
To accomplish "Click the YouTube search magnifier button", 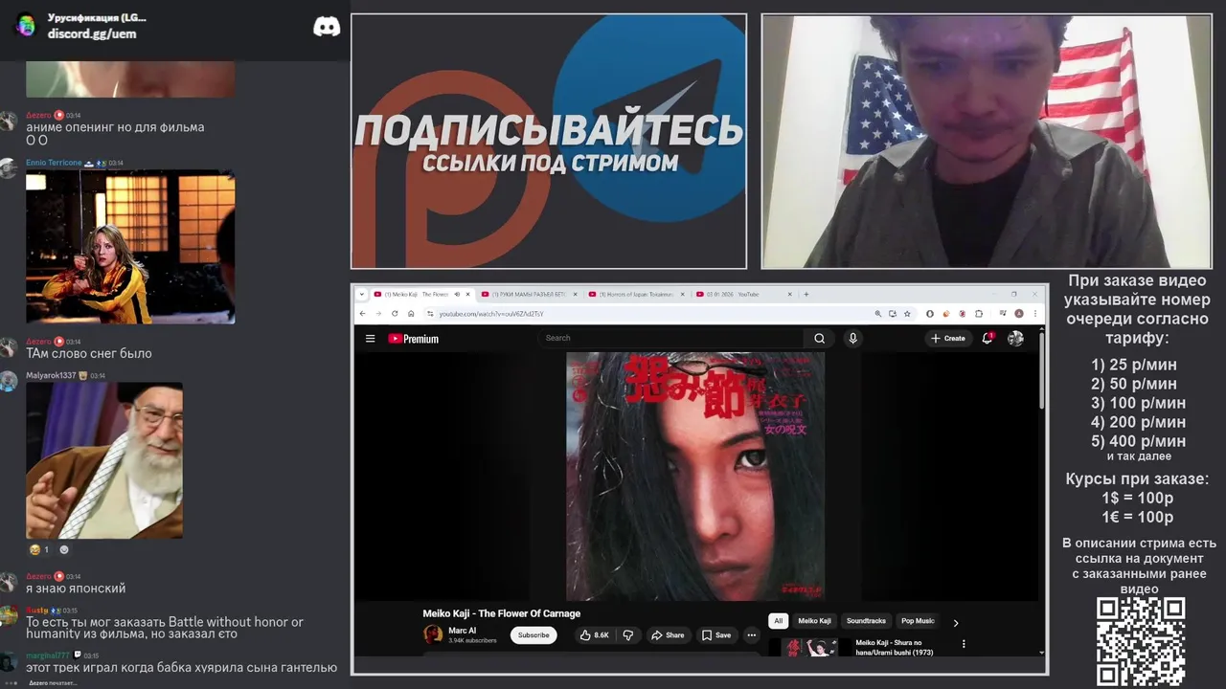I will click(x=819, y=338).
